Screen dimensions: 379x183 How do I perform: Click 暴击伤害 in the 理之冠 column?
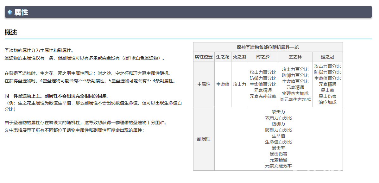coord(327,96)
